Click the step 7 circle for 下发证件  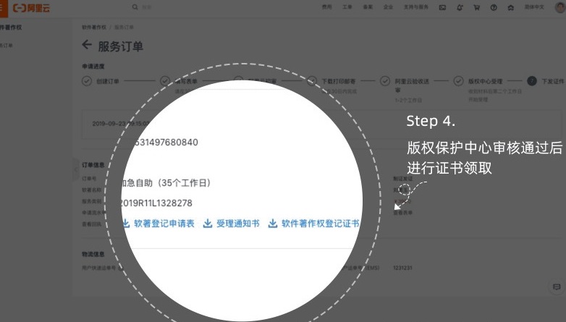point(532,81)
